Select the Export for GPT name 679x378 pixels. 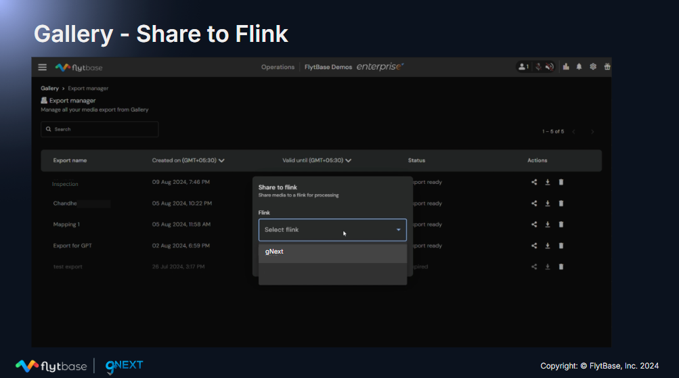click(x=72, y=245)
